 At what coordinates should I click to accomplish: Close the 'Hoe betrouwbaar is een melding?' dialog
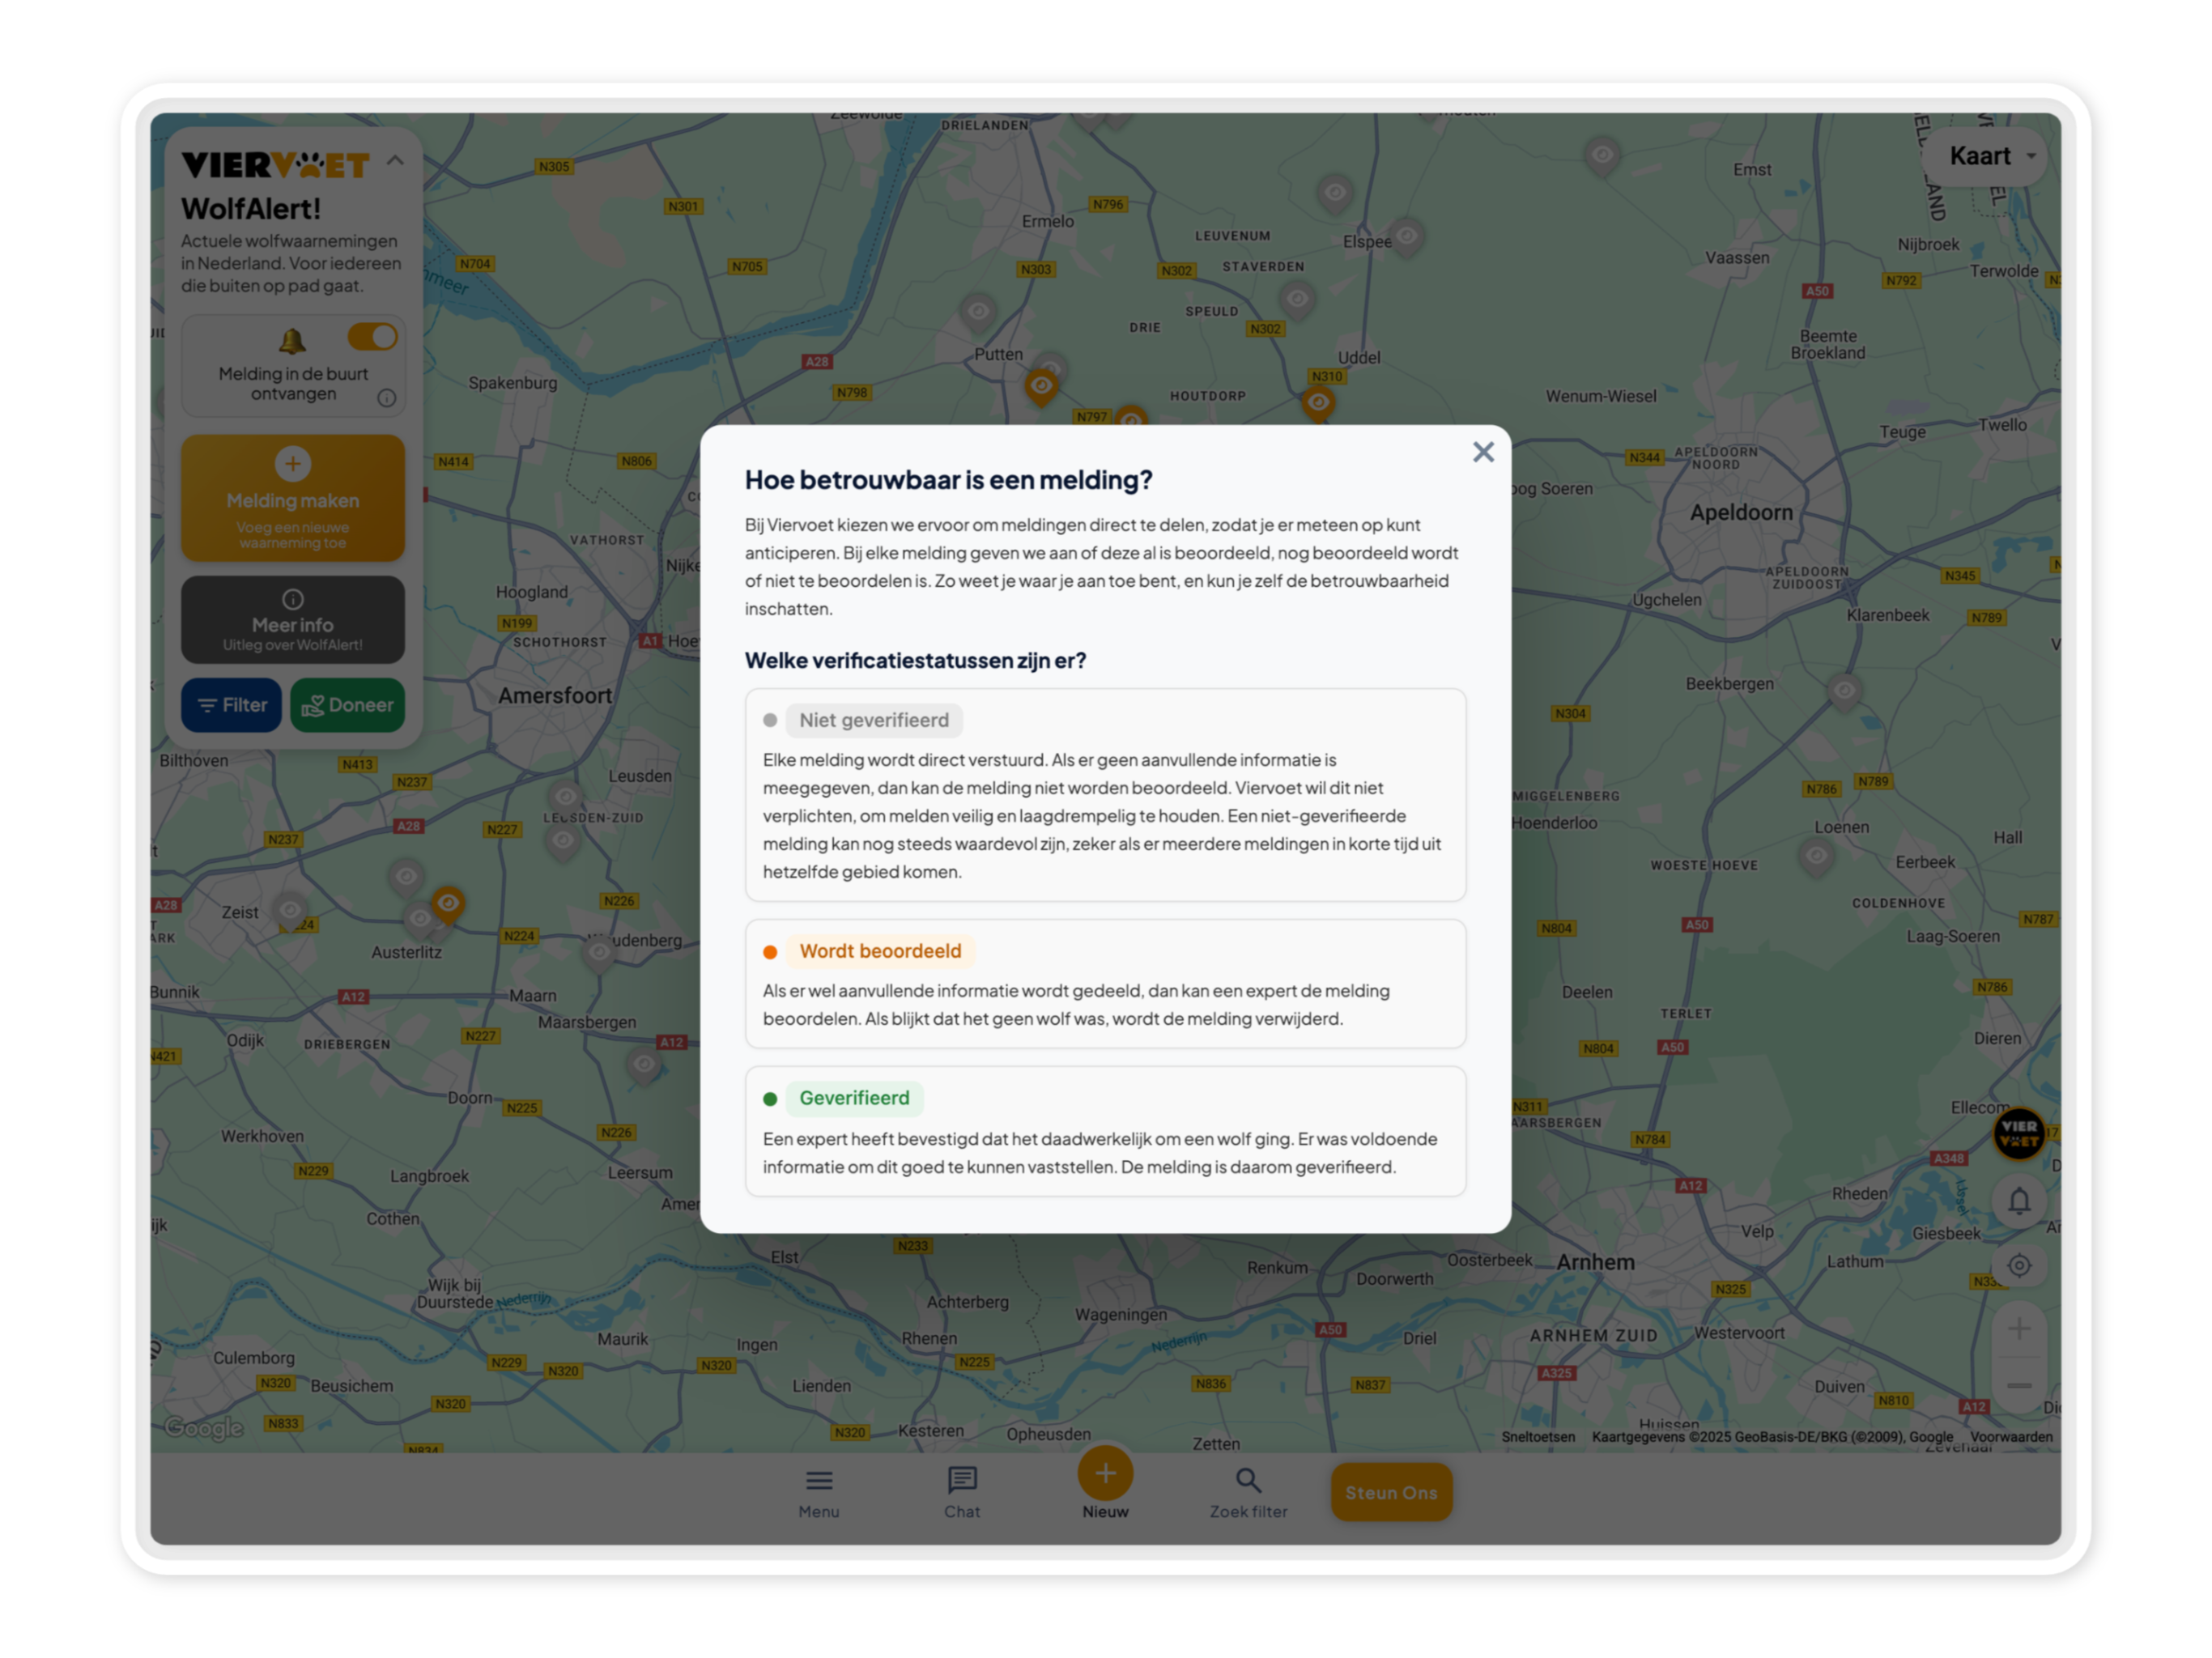point(1483,452)
